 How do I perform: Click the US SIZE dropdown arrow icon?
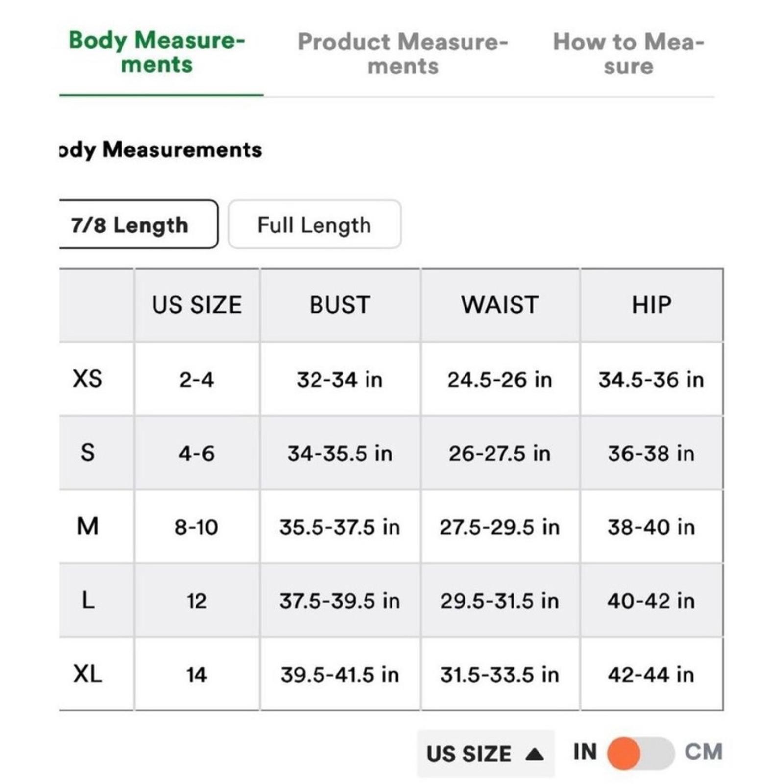[x=535, y=754]
